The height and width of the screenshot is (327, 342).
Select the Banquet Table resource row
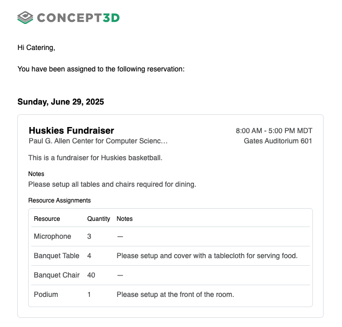[57, 256]
